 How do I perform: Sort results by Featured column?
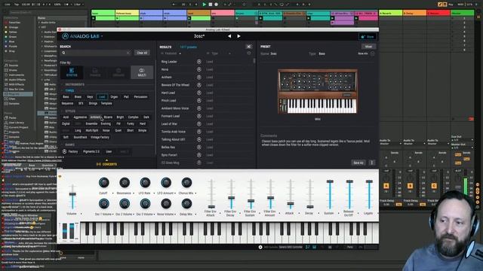click(x=171, y=53)
